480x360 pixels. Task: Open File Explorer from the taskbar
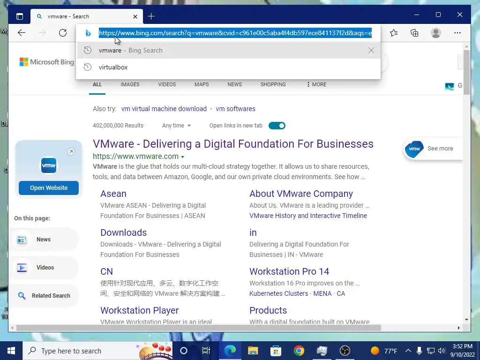253,351
